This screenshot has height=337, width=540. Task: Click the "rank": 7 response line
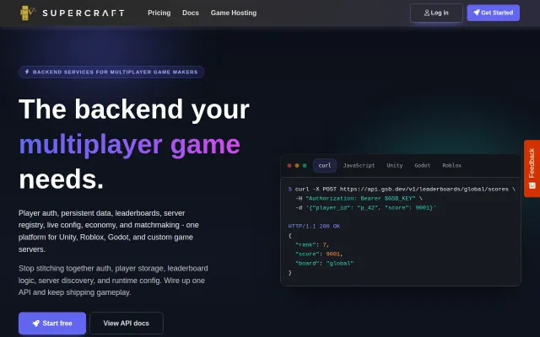[x=312, y=245]
